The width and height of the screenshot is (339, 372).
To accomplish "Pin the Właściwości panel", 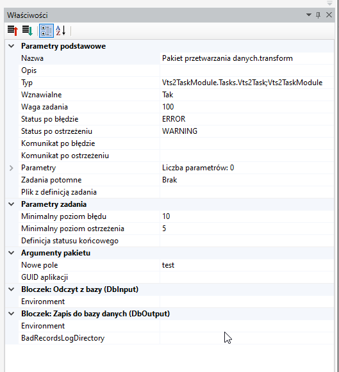I will (318, 15).
